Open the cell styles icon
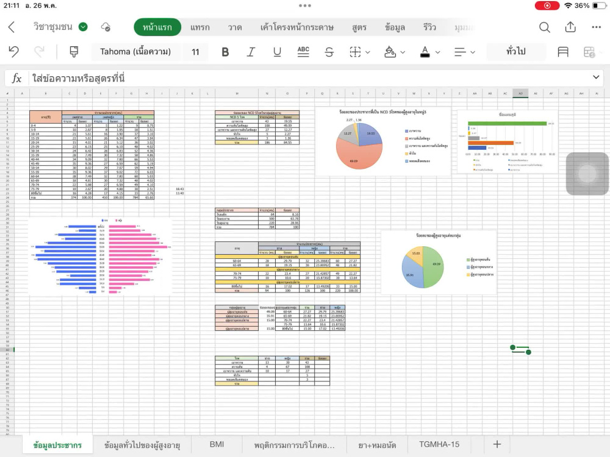This screenshot has width=610, height=457. pos(563,52)
